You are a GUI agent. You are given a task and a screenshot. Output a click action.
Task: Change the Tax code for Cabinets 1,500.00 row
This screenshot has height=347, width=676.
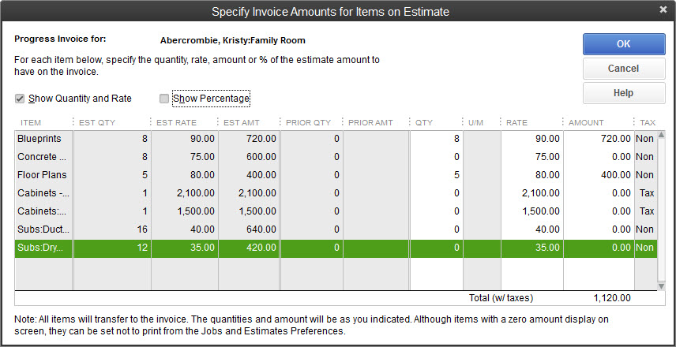[645, 211]
